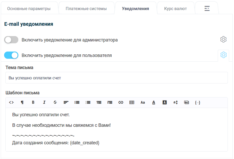Apply strikethrough formatting
This screenshot has height=159, width=234.
click(x=55, y=102)
